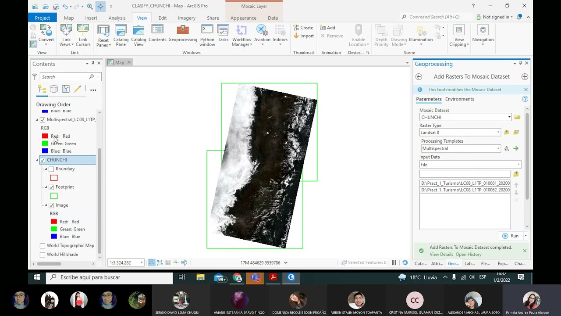The height and width of the screenshot is (316, 561).
Task: Browse for Input Data file
Action: (x=516, y=174)
